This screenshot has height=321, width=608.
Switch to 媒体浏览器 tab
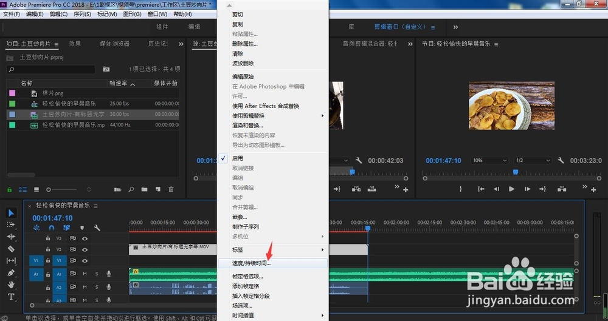coord(114,44)
